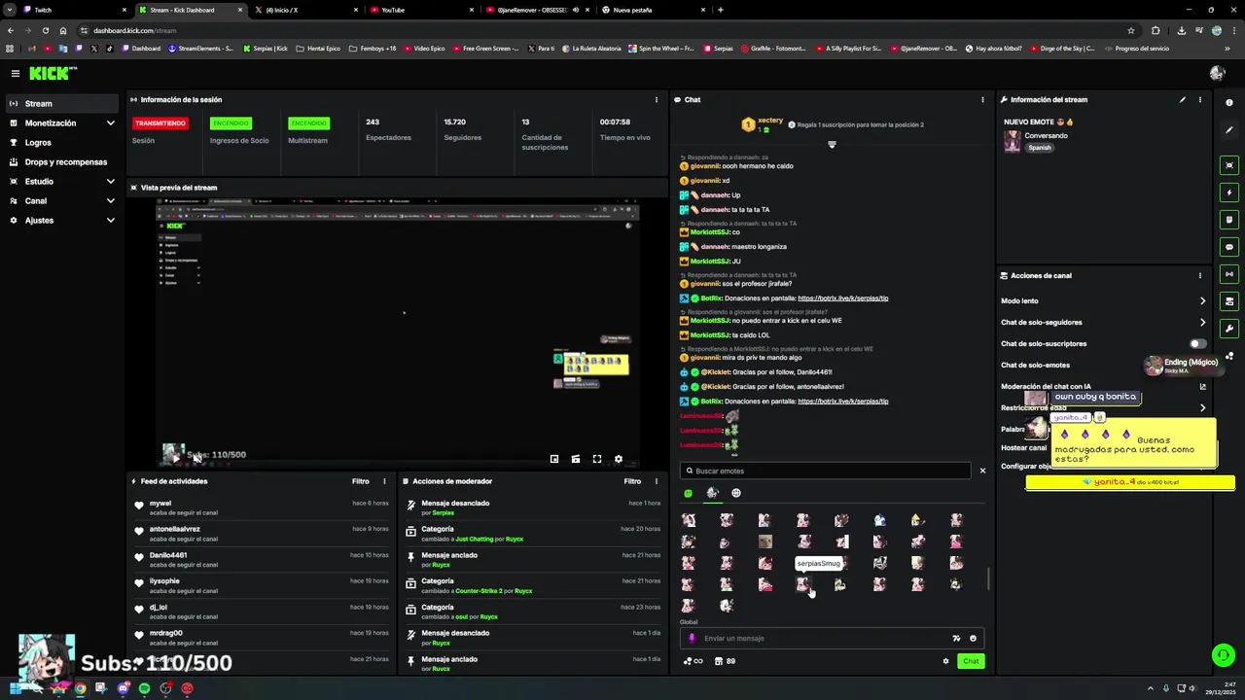
Task: Toggle channel actions icon in the right rail
Action: point(1229,301)
